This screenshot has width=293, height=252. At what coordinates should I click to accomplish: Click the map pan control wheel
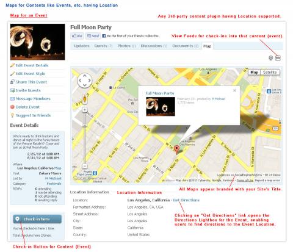point(85,81)
